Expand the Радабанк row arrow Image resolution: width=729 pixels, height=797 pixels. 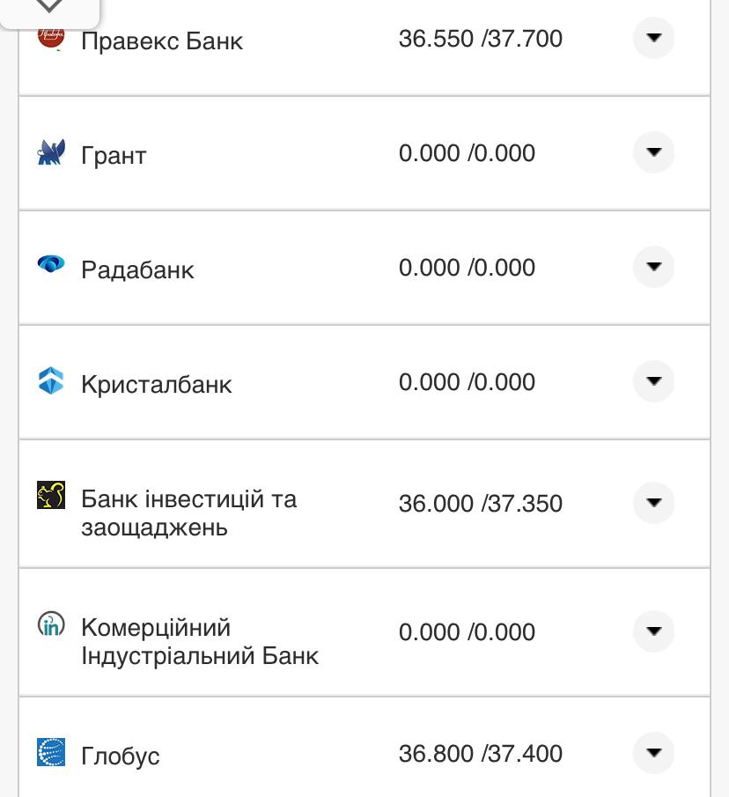coord(653,267)
